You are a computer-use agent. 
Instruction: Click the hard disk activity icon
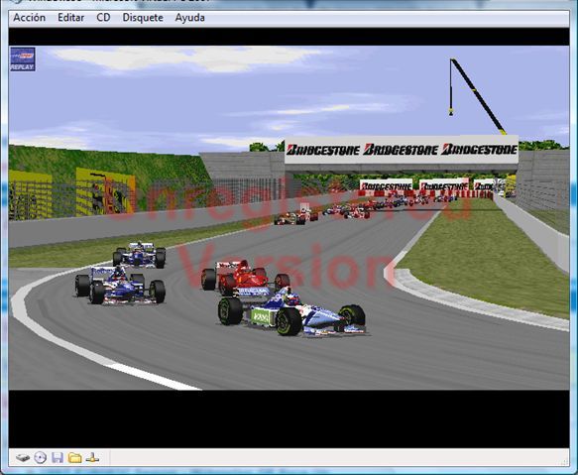23,458
